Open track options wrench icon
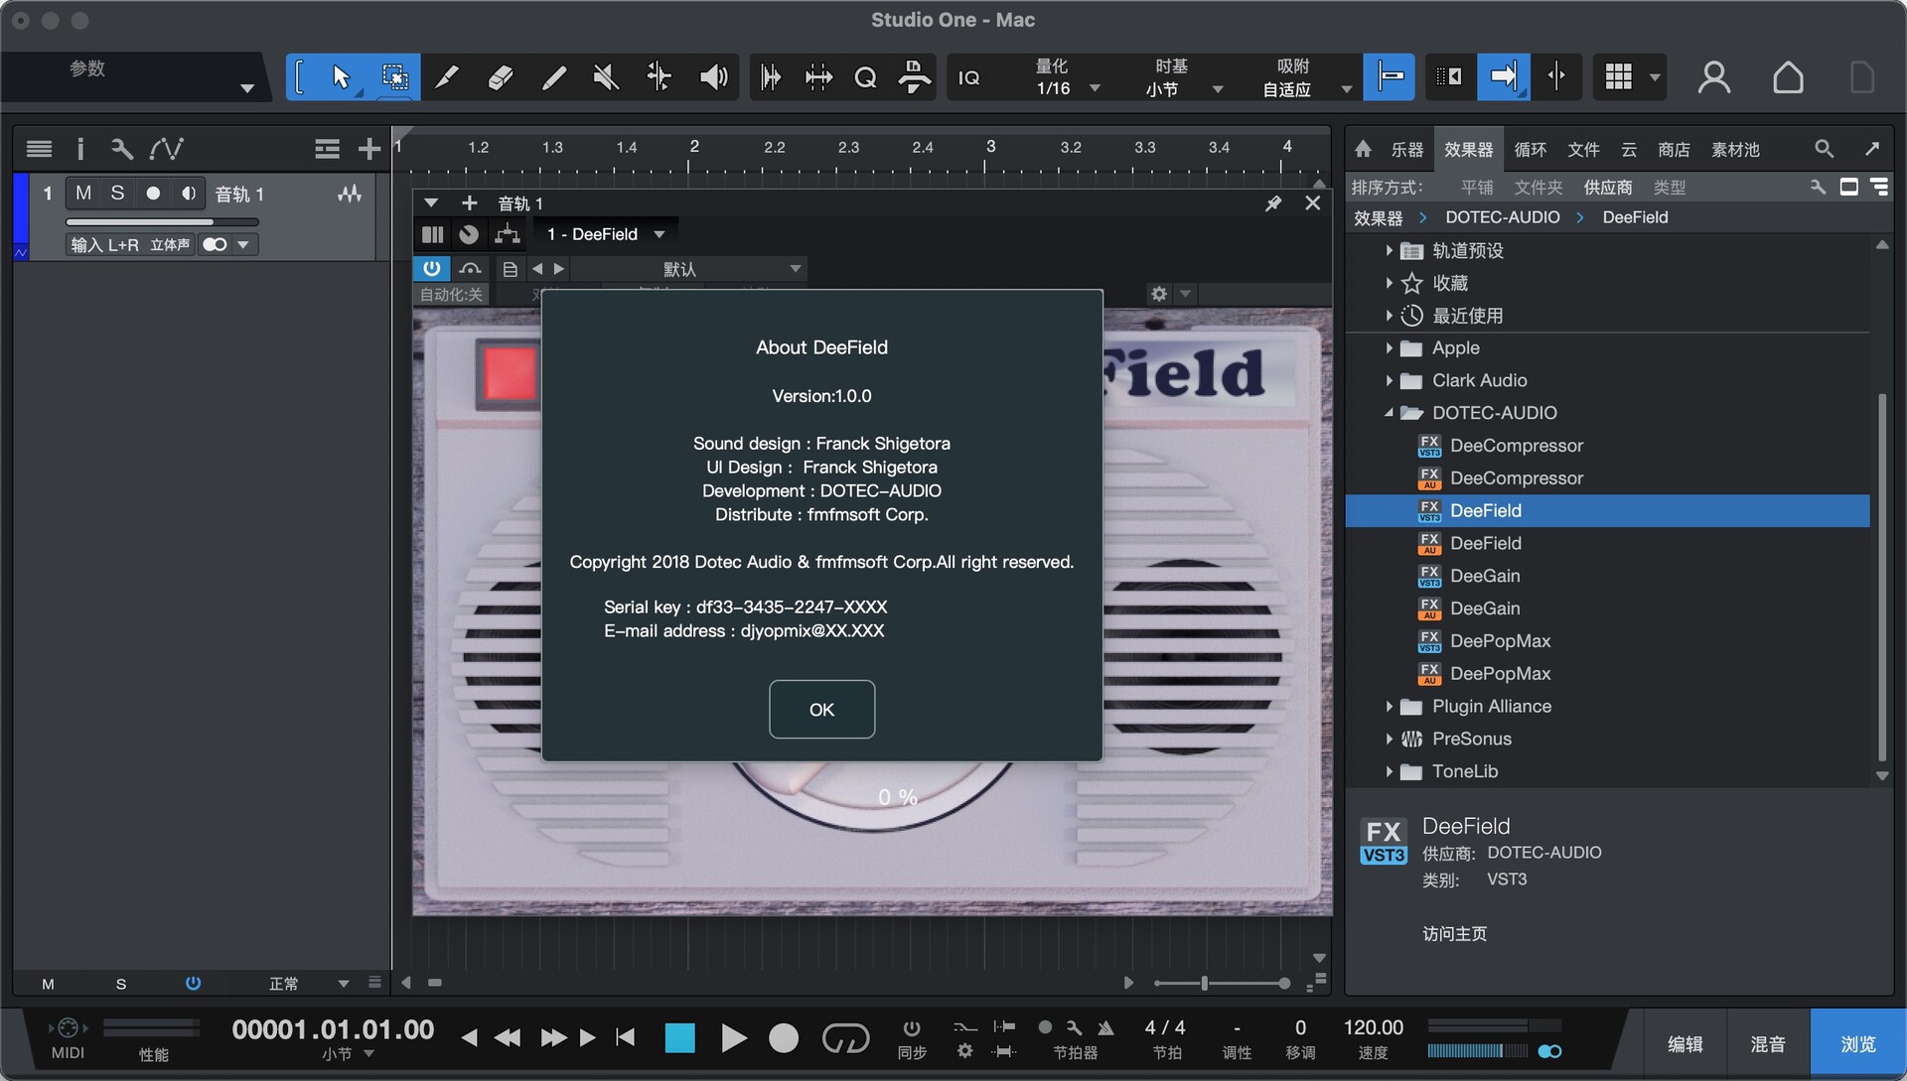 coord(121,149)
